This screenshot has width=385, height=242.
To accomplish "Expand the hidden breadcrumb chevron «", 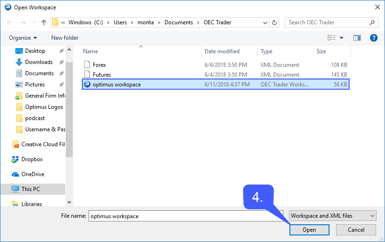I will [x=63, y=22].
